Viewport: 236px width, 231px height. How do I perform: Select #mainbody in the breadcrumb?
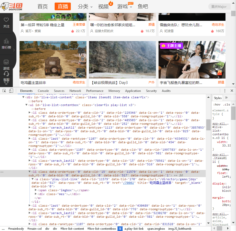16,229
